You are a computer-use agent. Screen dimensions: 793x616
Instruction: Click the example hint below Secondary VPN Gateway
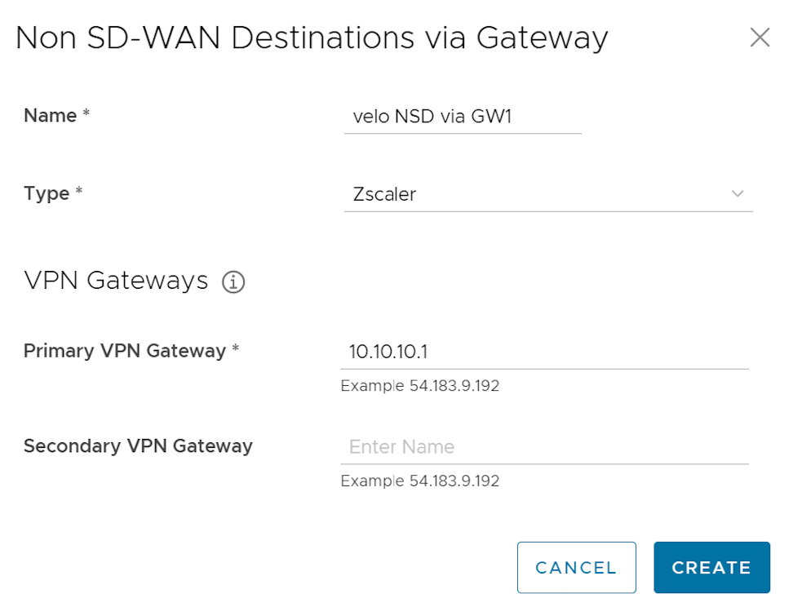pos(419,481)
